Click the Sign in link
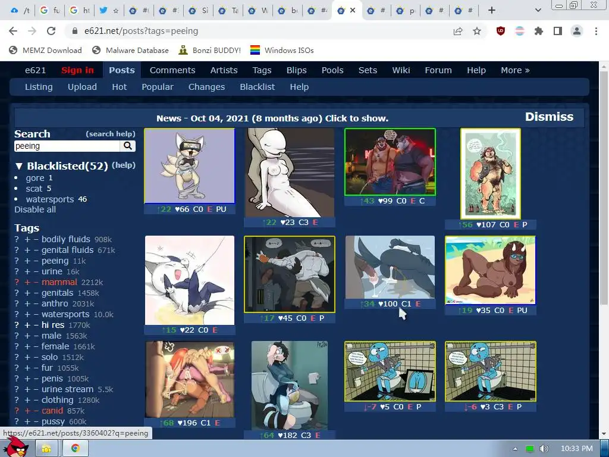The height and width of the screenshot is (457, 609). click(x=77, y=70)
